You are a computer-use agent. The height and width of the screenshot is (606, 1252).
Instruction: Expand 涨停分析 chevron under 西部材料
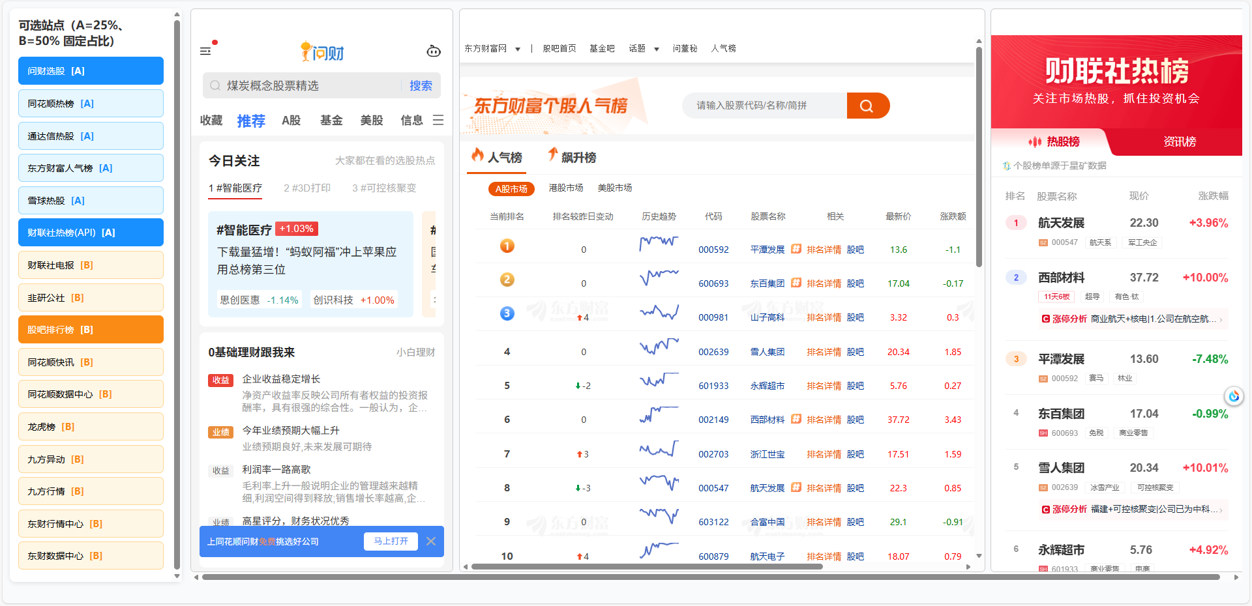click(1221, 319)
